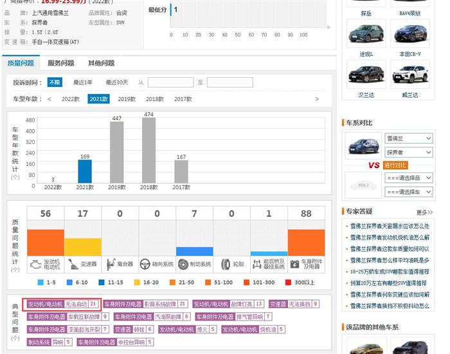The image size is (450, 354).
Task: Open the 威兰达 car thumbnail
Action: pos(410,74)
